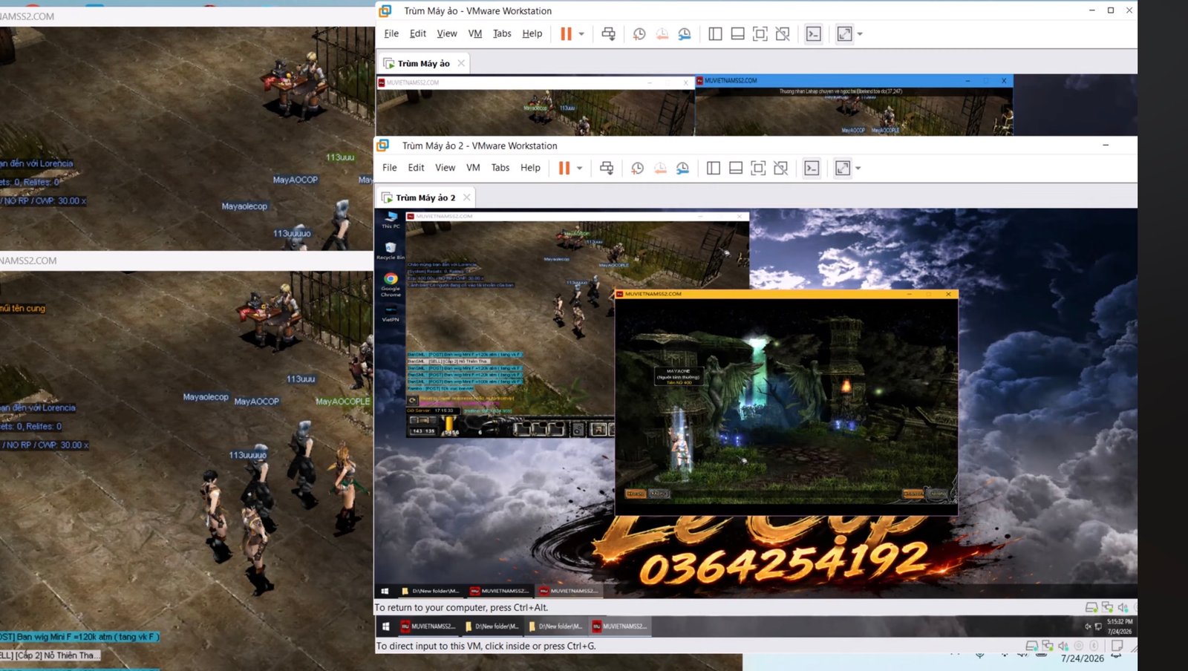The image size is (1188, 671).
Task: Expand the power options arrow in the Trùm Máy ảo 2 window
Action: tap(580, 168)
